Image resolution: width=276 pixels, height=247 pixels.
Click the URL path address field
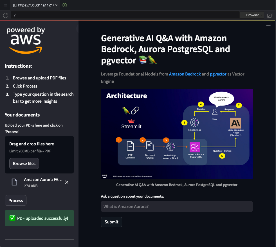coord(125,15)
